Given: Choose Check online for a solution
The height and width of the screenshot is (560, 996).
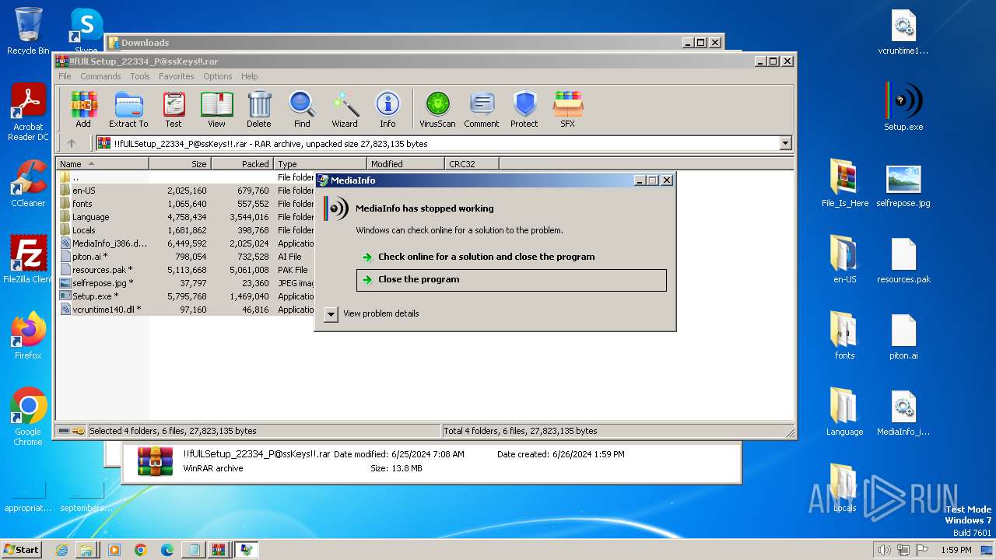Looking at the screenshot, I should click(x=486, y=257).
